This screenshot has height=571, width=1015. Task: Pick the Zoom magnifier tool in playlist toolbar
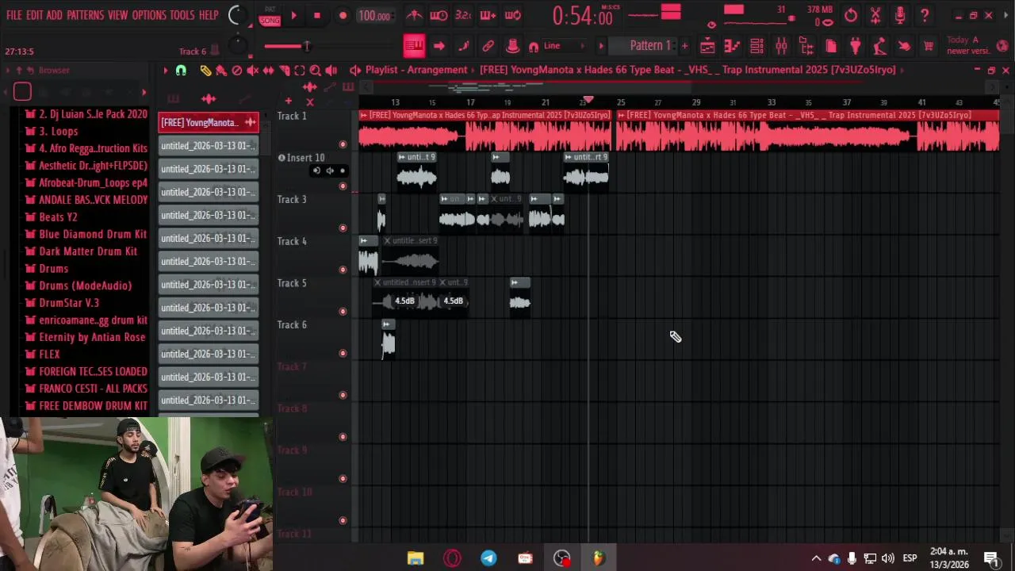tap(315, 71)
